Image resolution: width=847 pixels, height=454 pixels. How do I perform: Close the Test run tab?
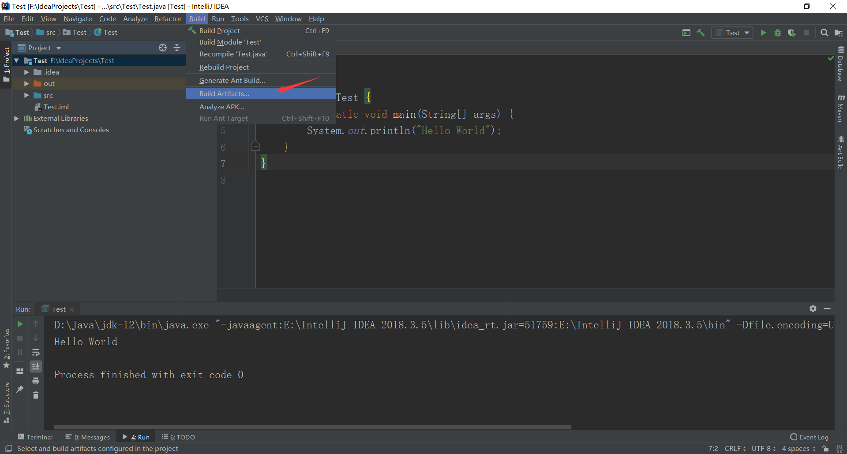pos(72,309)
